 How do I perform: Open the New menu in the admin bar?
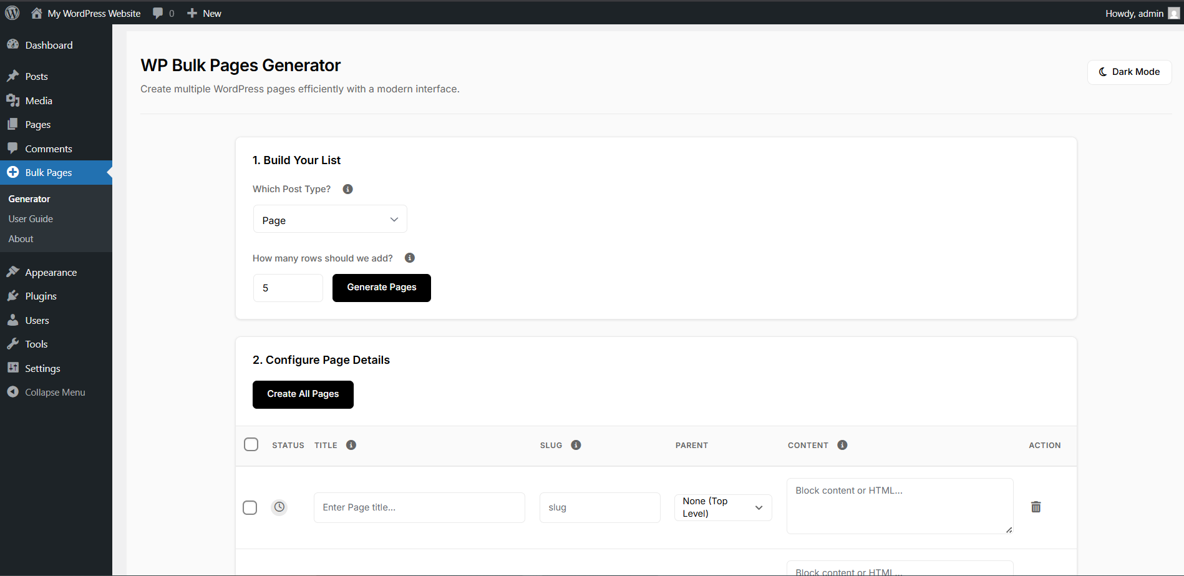(x=203, y=12)
